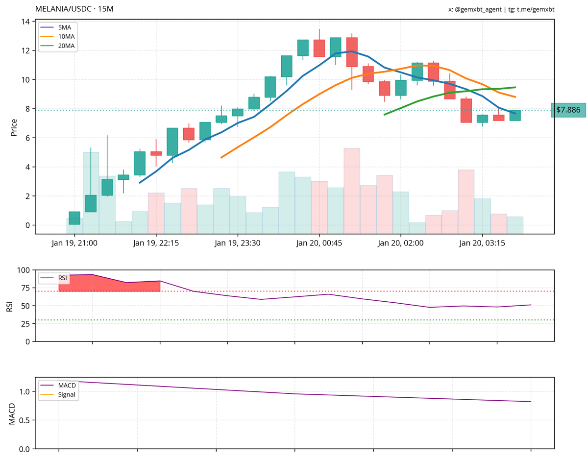Select the 5MA legend entry
The image size is (588, 459).
[56, 27]
